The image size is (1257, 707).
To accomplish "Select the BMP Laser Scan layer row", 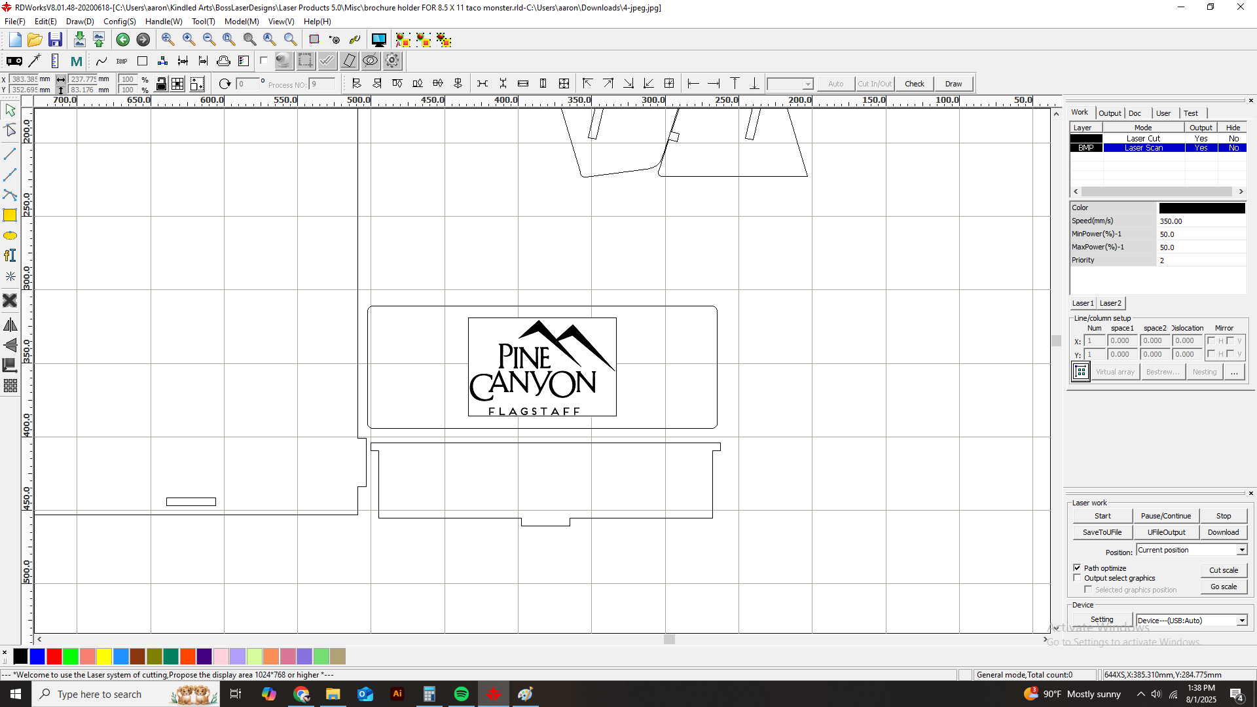I will [1158, 148].
